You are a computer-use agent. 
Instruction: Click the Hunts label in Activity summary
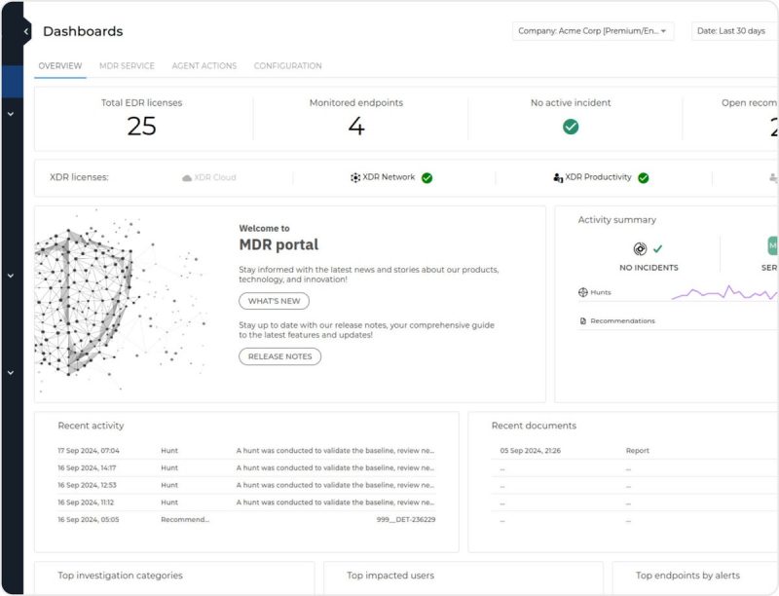[601, 292]
